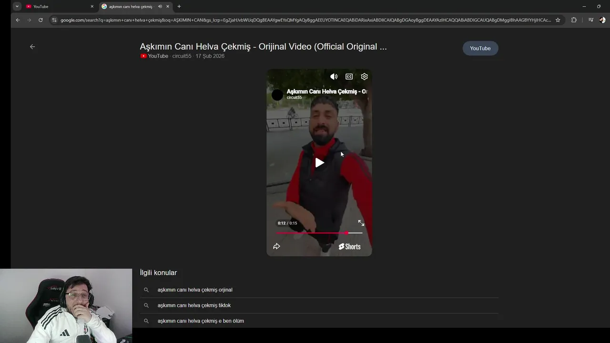
Task: Open the video title inside player
Action: pos(326,91)
